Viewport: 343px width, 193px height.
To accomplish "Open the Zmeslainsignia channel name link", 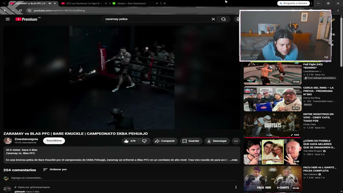I will (26, 139).
